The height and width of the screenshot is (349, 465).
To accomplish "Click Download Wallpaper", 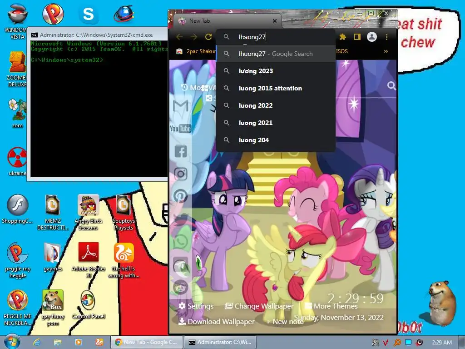I will (217, 321).
